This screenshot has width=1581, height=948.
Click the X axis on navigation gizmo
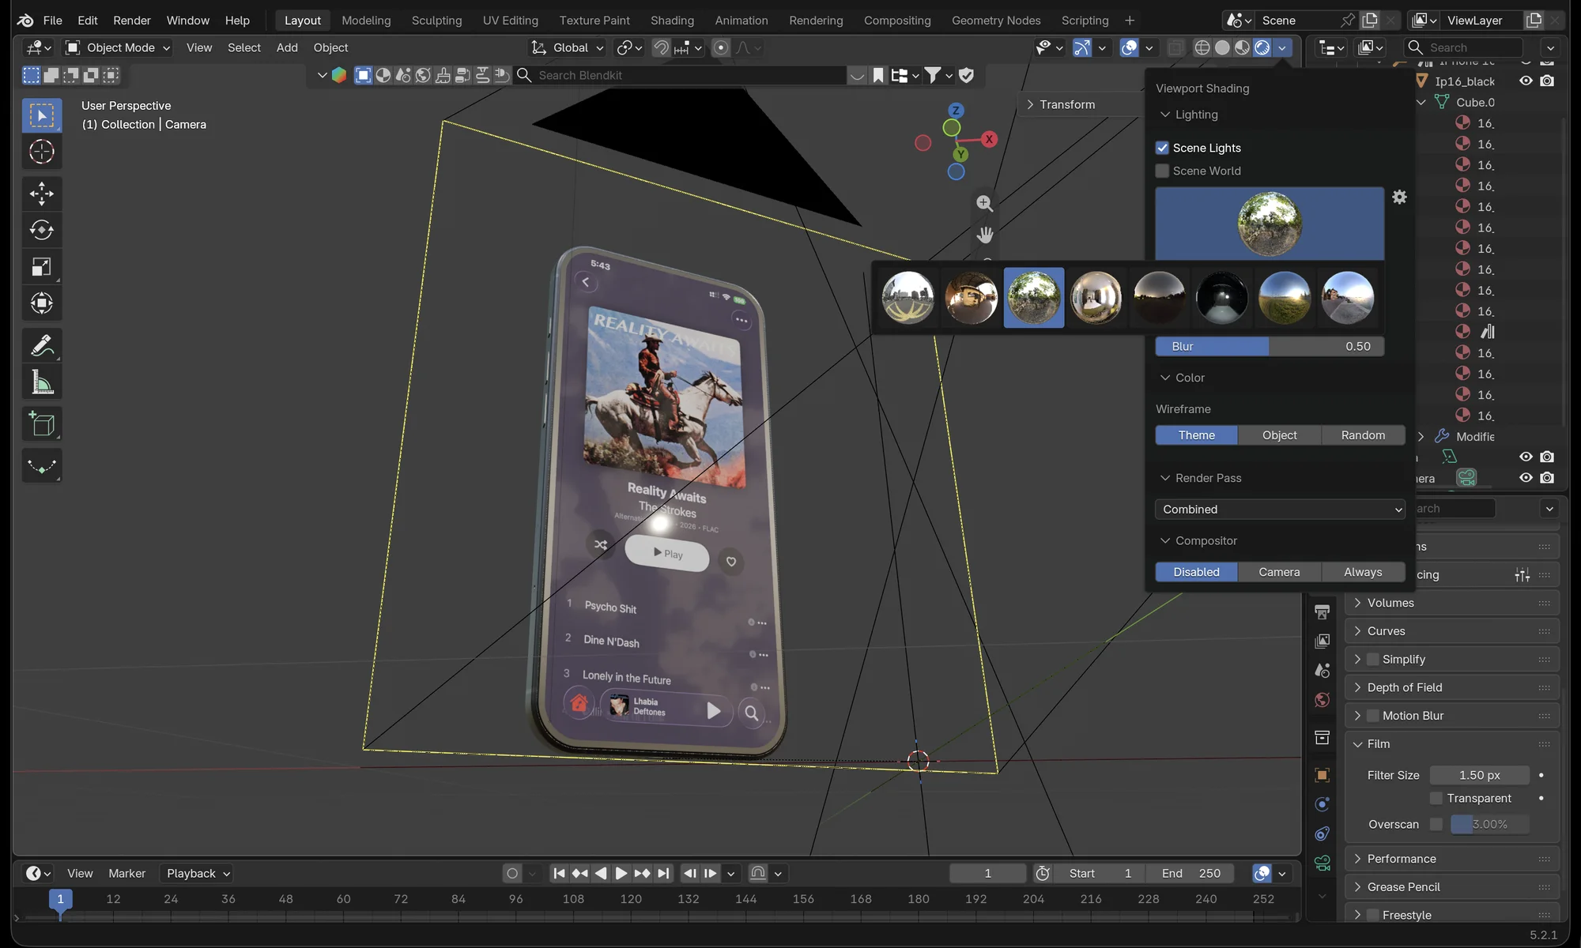(x=988, y=139)
